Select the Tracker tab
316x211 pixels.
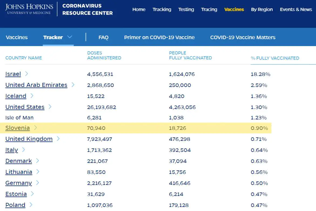[x=53, y=37]
